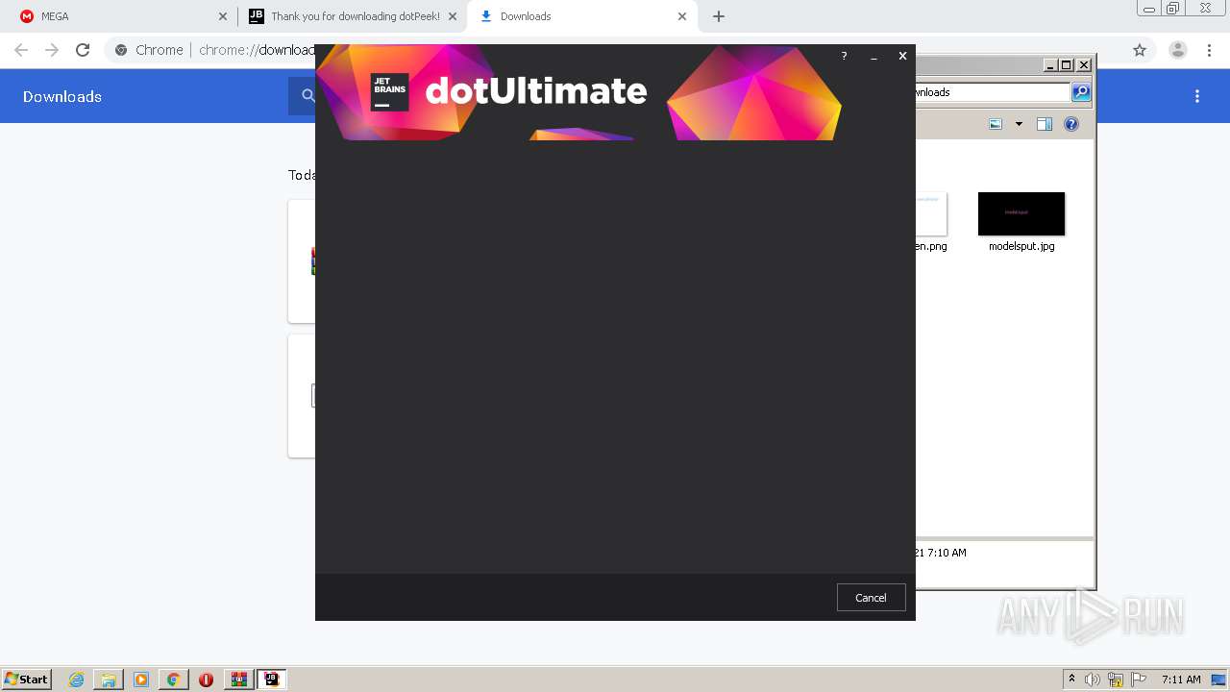This screenshot has width=1230, height=692.
Task: Switch to Chrome on the taskbar
Action: (174, 680)
